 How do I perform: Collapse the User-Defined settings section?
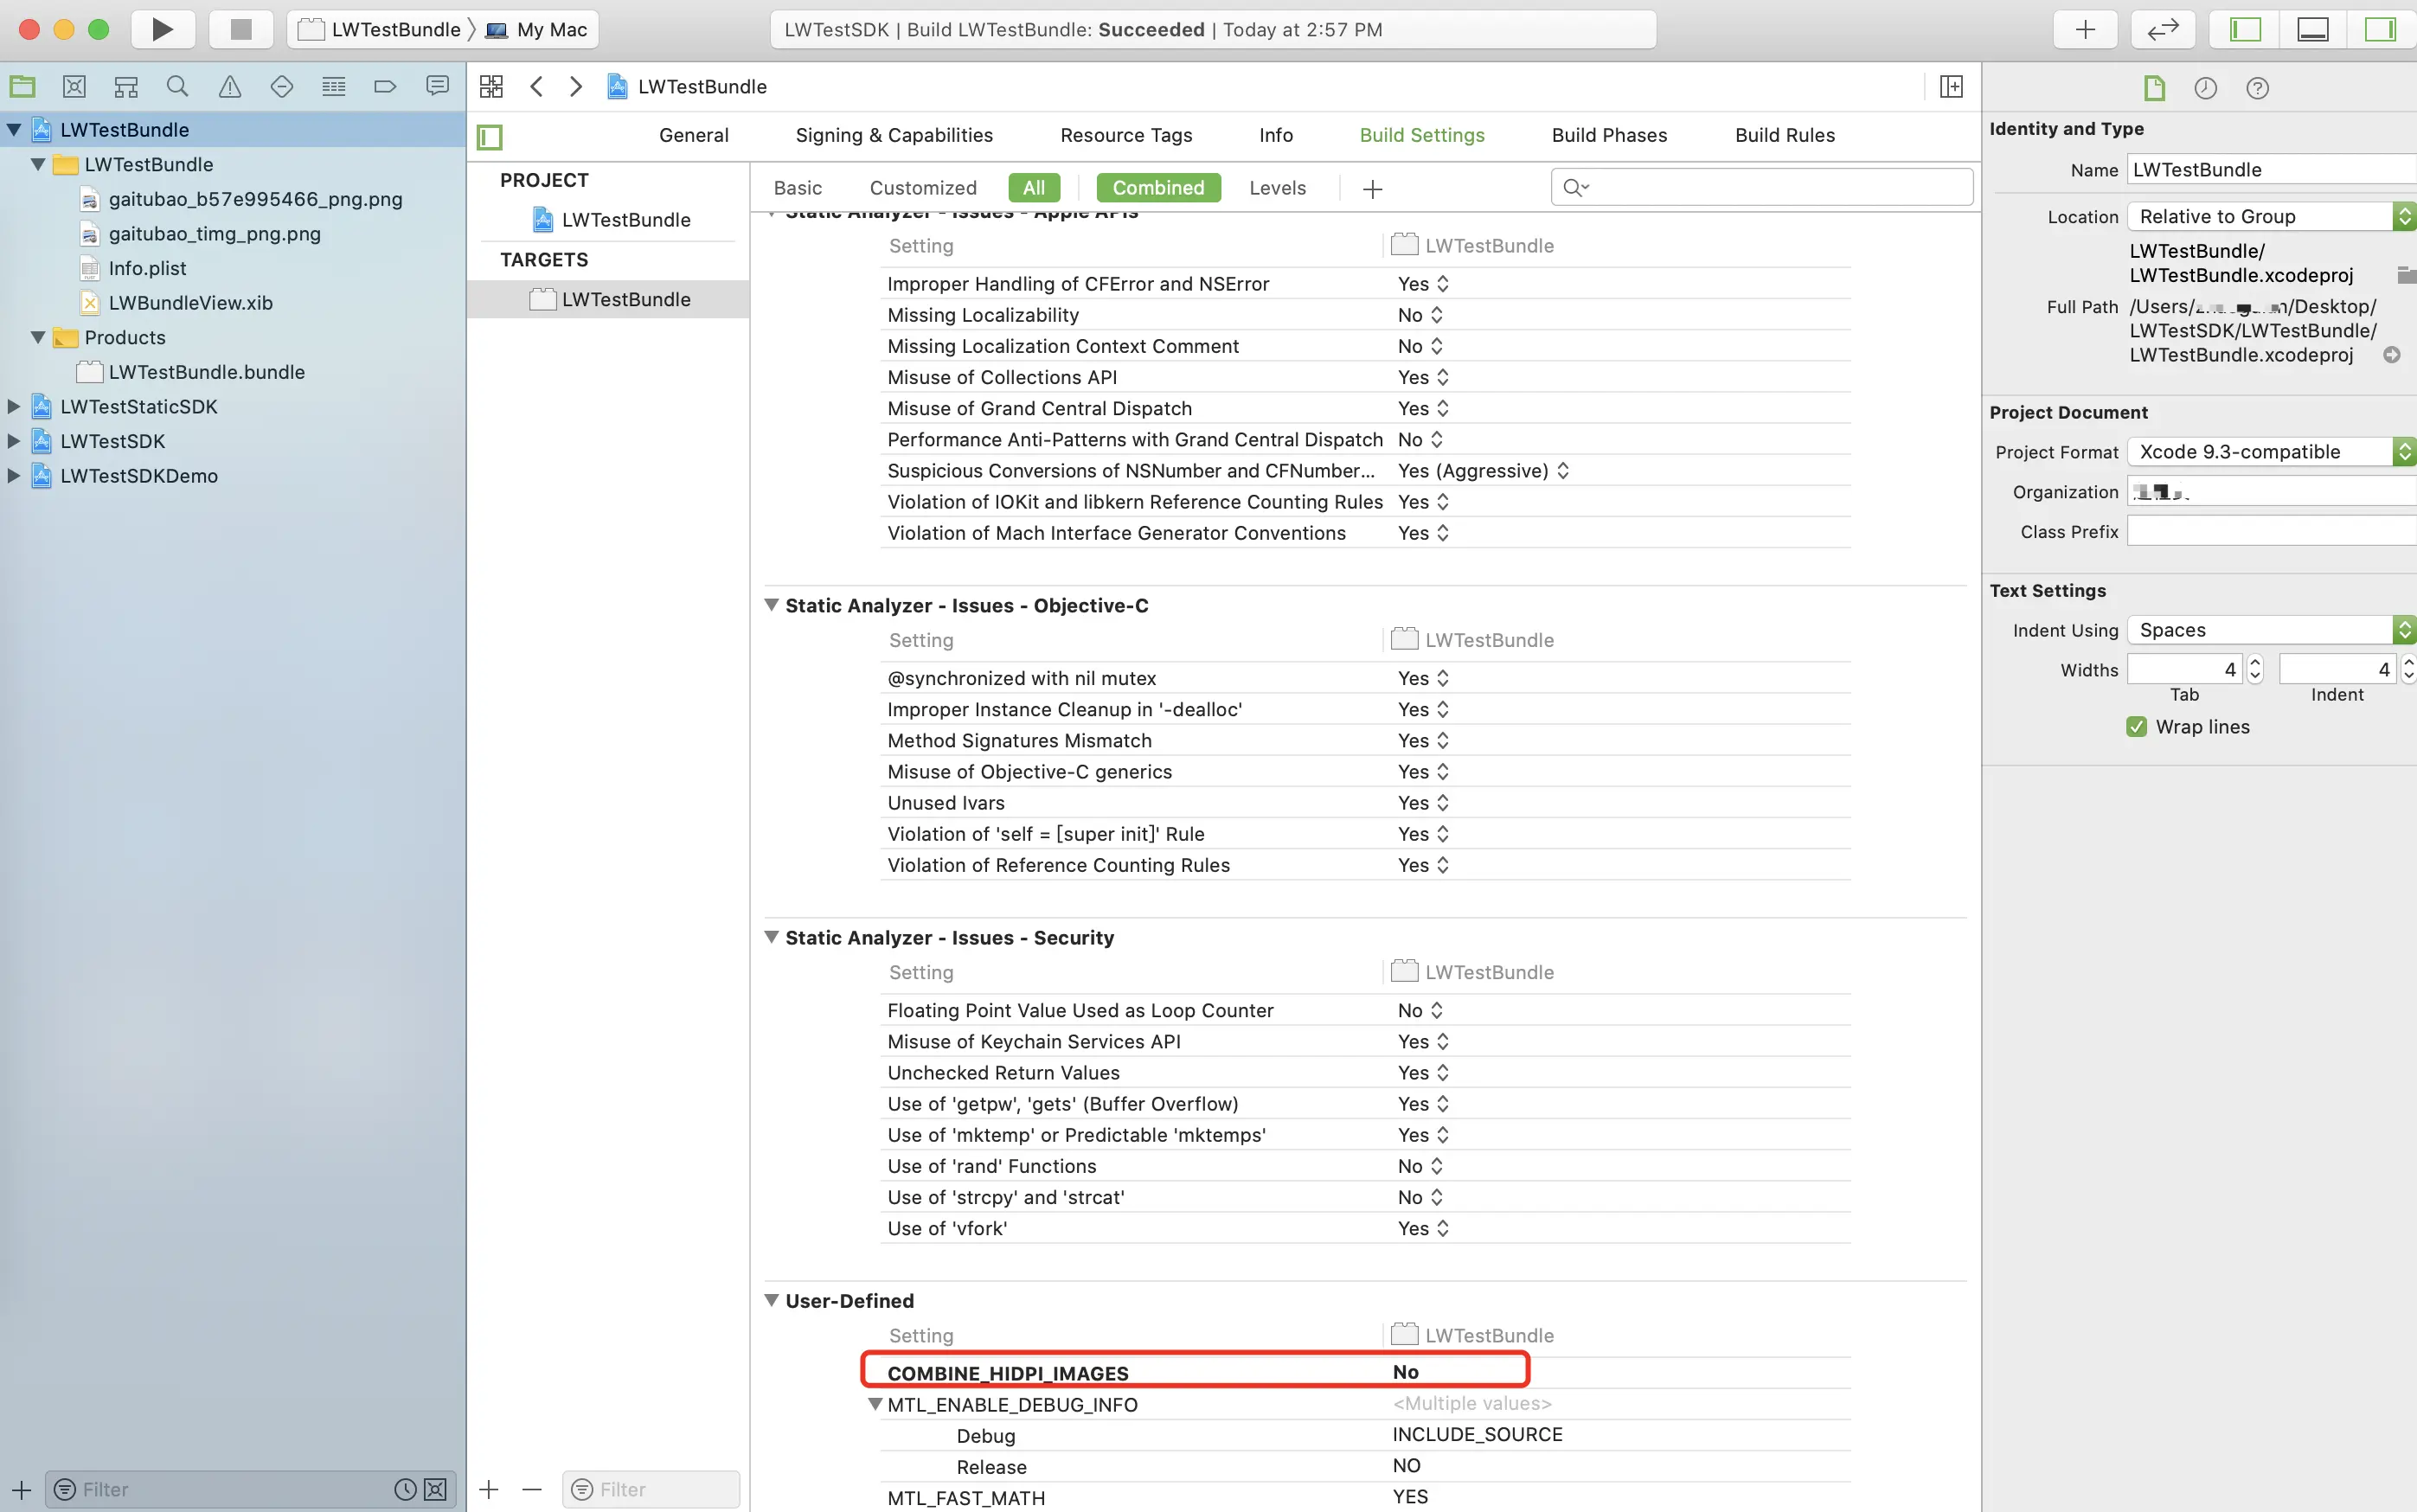(x=772, y=1300)
